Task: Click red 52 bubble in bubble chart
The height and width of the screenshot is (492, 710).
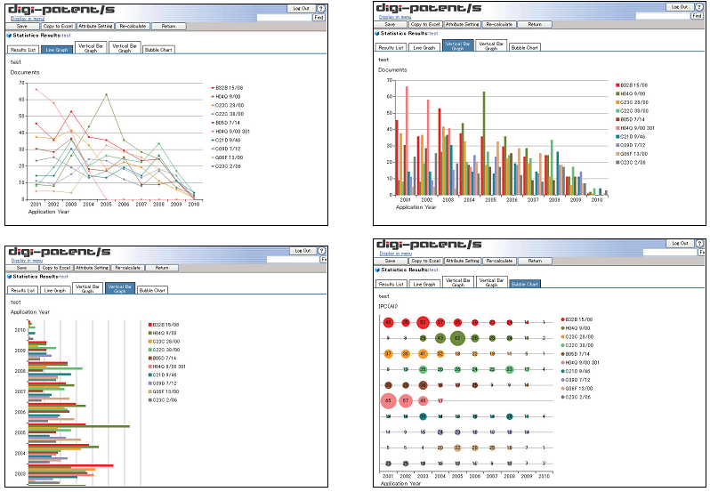Action: 423,323
